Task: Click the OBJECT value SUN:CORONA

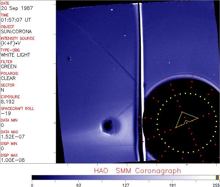Action: click(15, 31)
